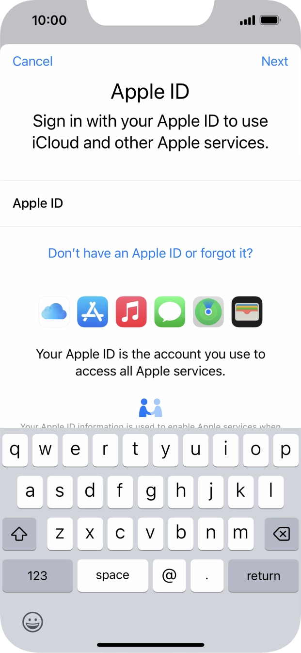Open 'Don't have an Apple ID or forgot it?'
Viewport: 301px width, 653px height.
point(150,253)
